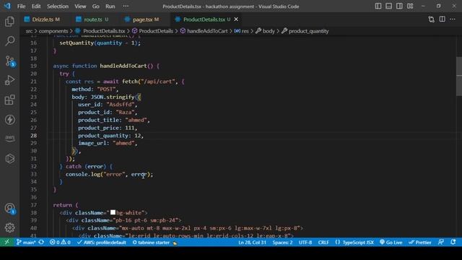Viewport: 462px width, 260px height.
Task: Toggle primary side bar layout icon
Action: coord(378,6)
